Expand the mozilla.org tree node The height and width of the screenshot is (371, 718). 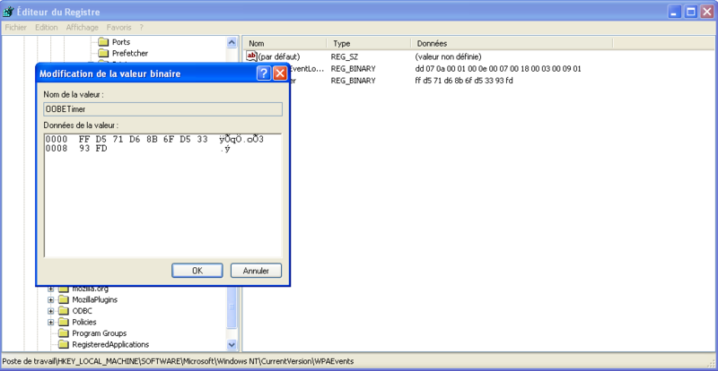tap(51, 289)
